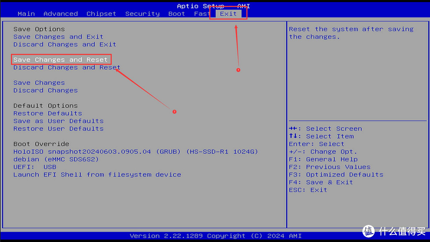Click the Enter: Select hint

pos(317,144)
